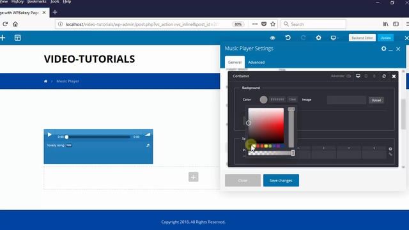Choose the yellow palette swatch
The height and width of the screenshot is (230, 409).
pos(266,146)
